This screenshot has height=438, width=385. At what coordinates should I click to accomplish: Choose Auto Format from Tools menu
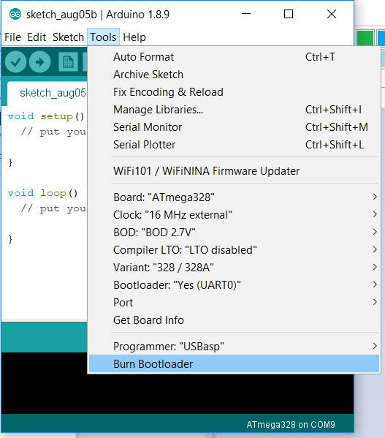(x=234, y=57)
